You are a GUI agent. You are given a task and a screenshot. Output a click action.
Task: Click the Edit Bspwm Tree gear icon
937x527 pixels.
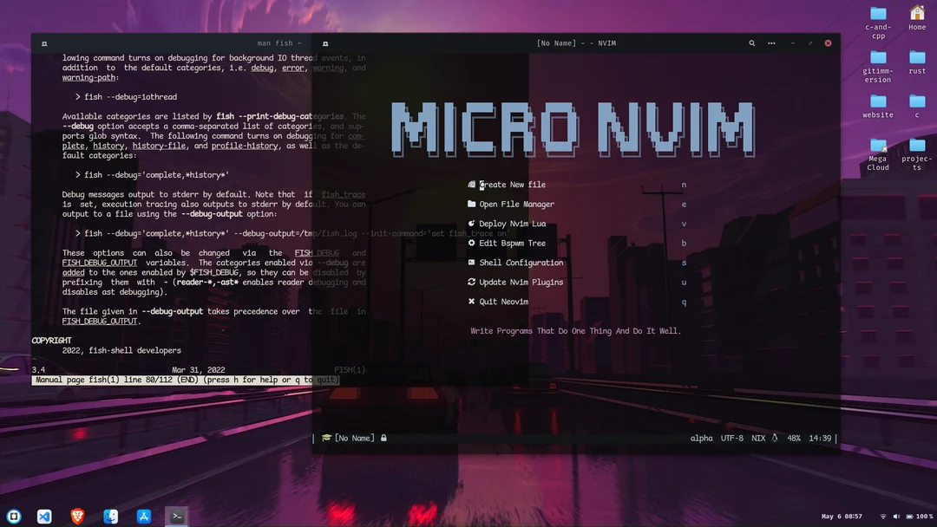471,244
